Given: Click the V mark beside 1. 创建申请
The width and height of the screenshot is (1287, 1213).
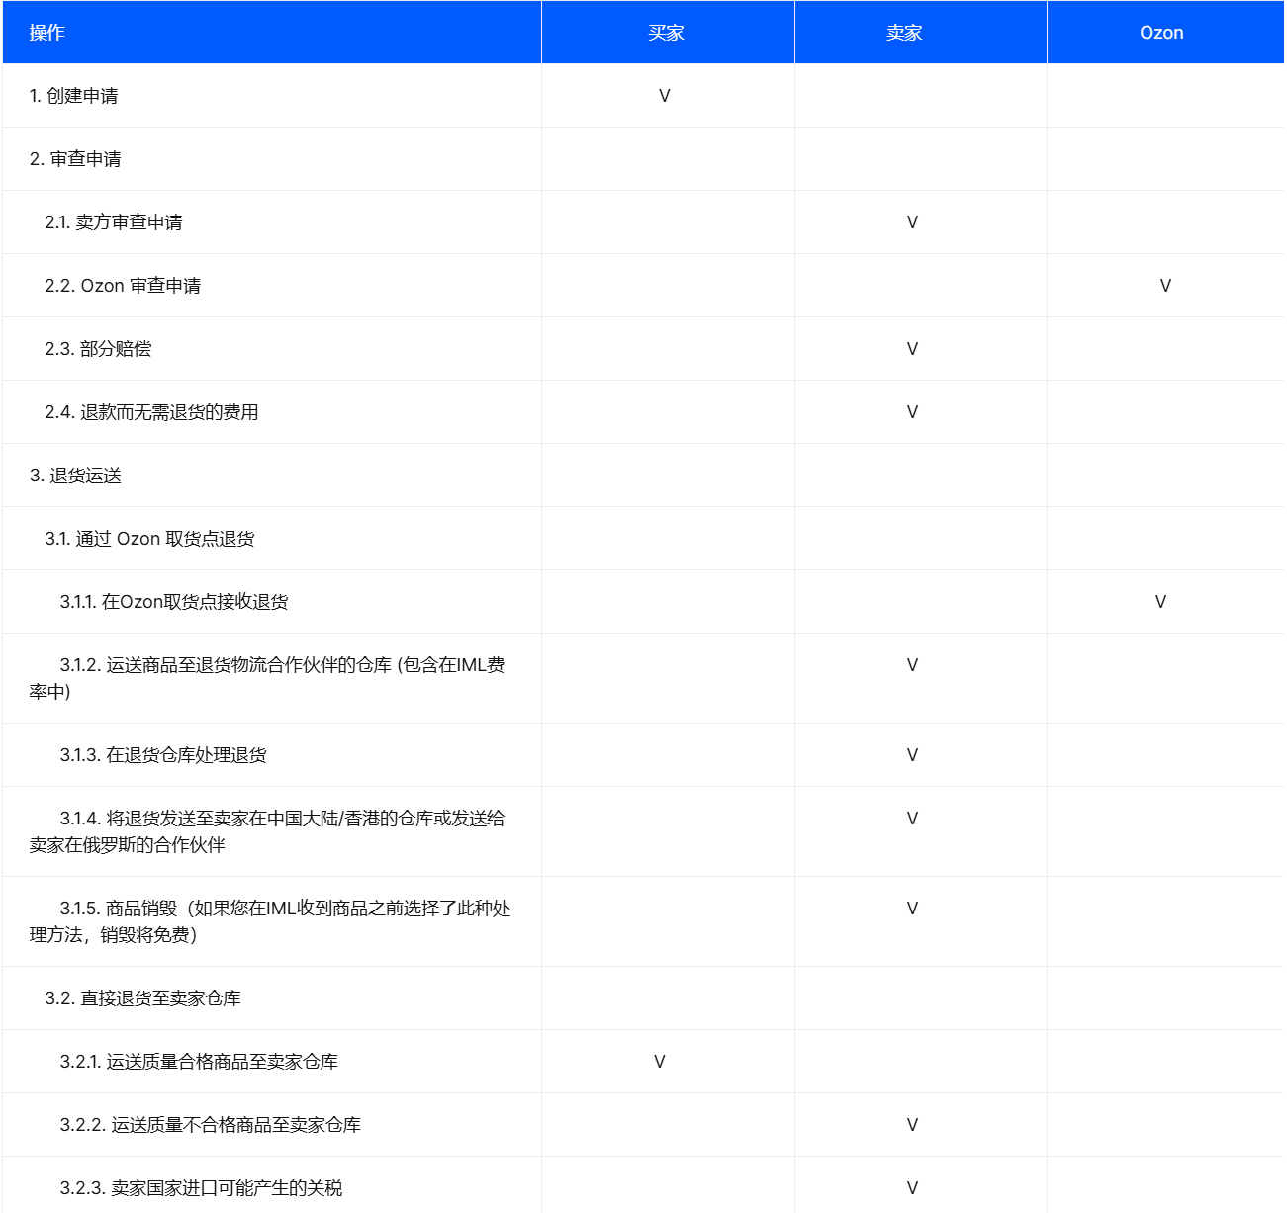Looking at the screenshot, I should coord(664,96).
